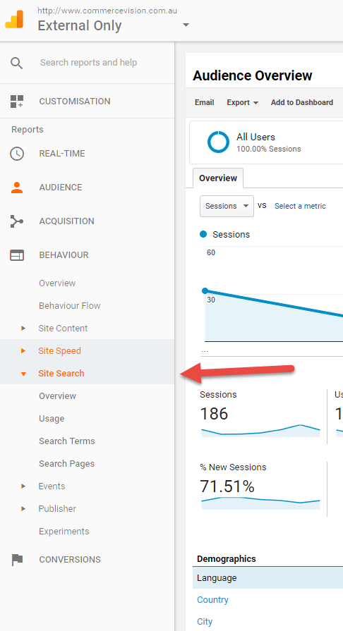The width and height of the screenshot is (343, 631).
Task: Open the Sessions metric dropdown
Action: point(227,206)
